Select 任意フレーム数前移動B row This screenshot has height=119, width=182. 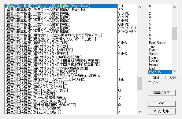(x=61, y=17)
